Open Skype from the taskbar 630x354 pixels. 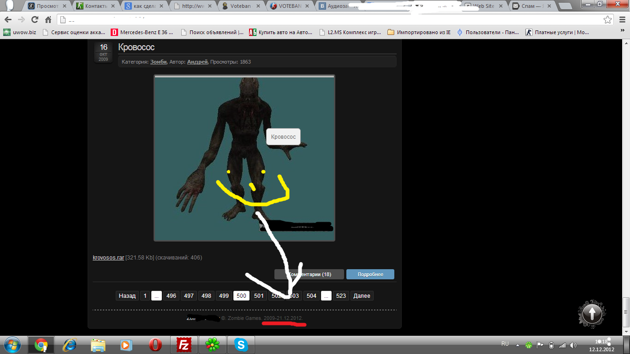click(241, 345)
